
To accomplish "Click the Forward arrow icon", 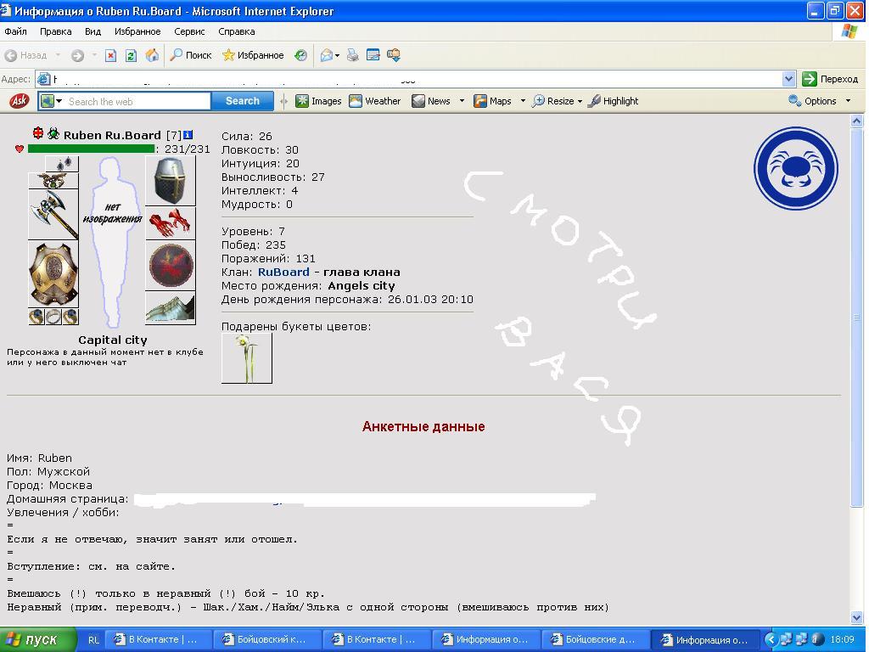I will point(77,55).
